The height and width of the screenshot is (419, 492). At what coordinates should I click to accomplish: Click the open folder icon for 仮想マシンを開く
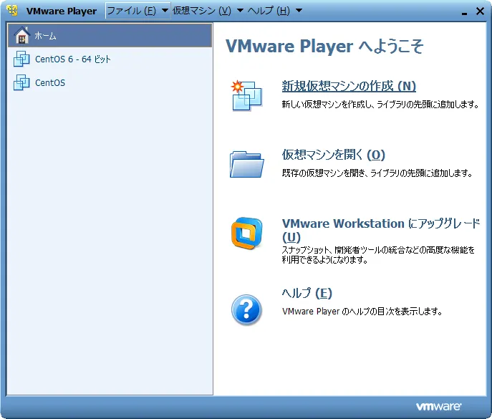click(246, 164)
